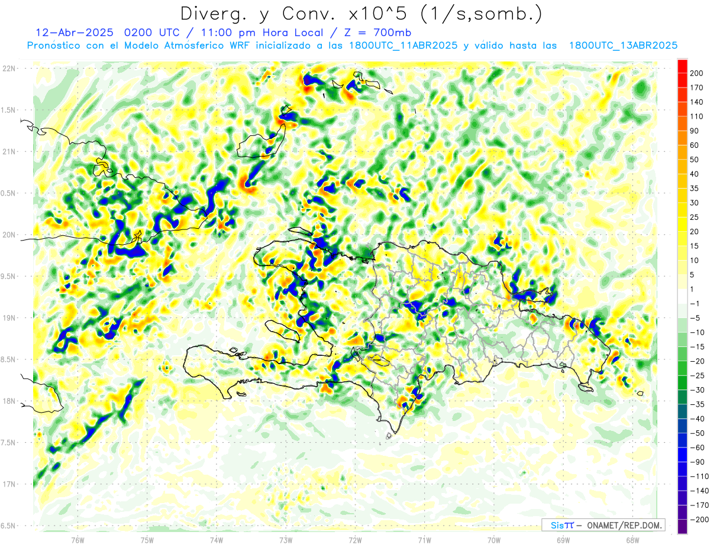Click the green swatch between -25 and -30

(682, 382)
